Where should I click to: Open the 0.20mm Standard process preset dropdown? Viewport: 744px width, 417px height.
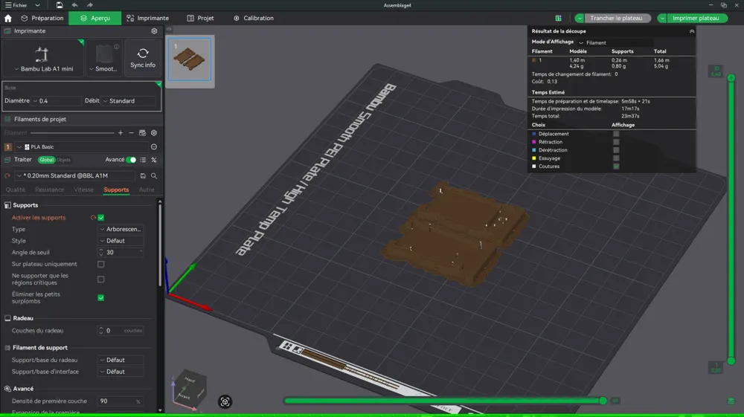(x=74, y=176)
